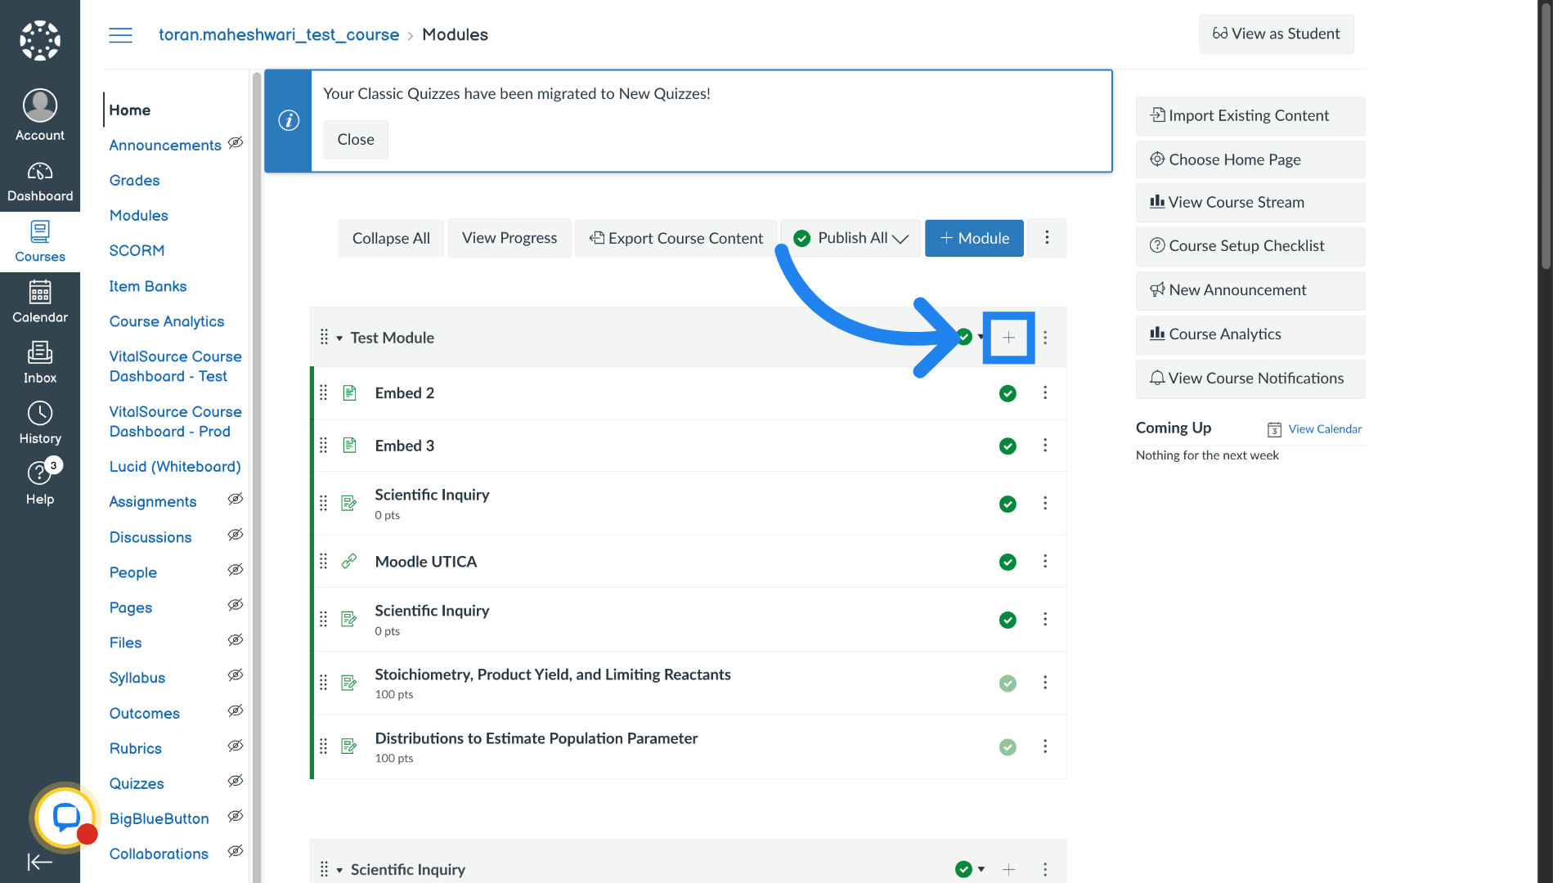Open Test Module publish status dropdown
This screenshot has width=1553, height=883.
tap(970, 337)
